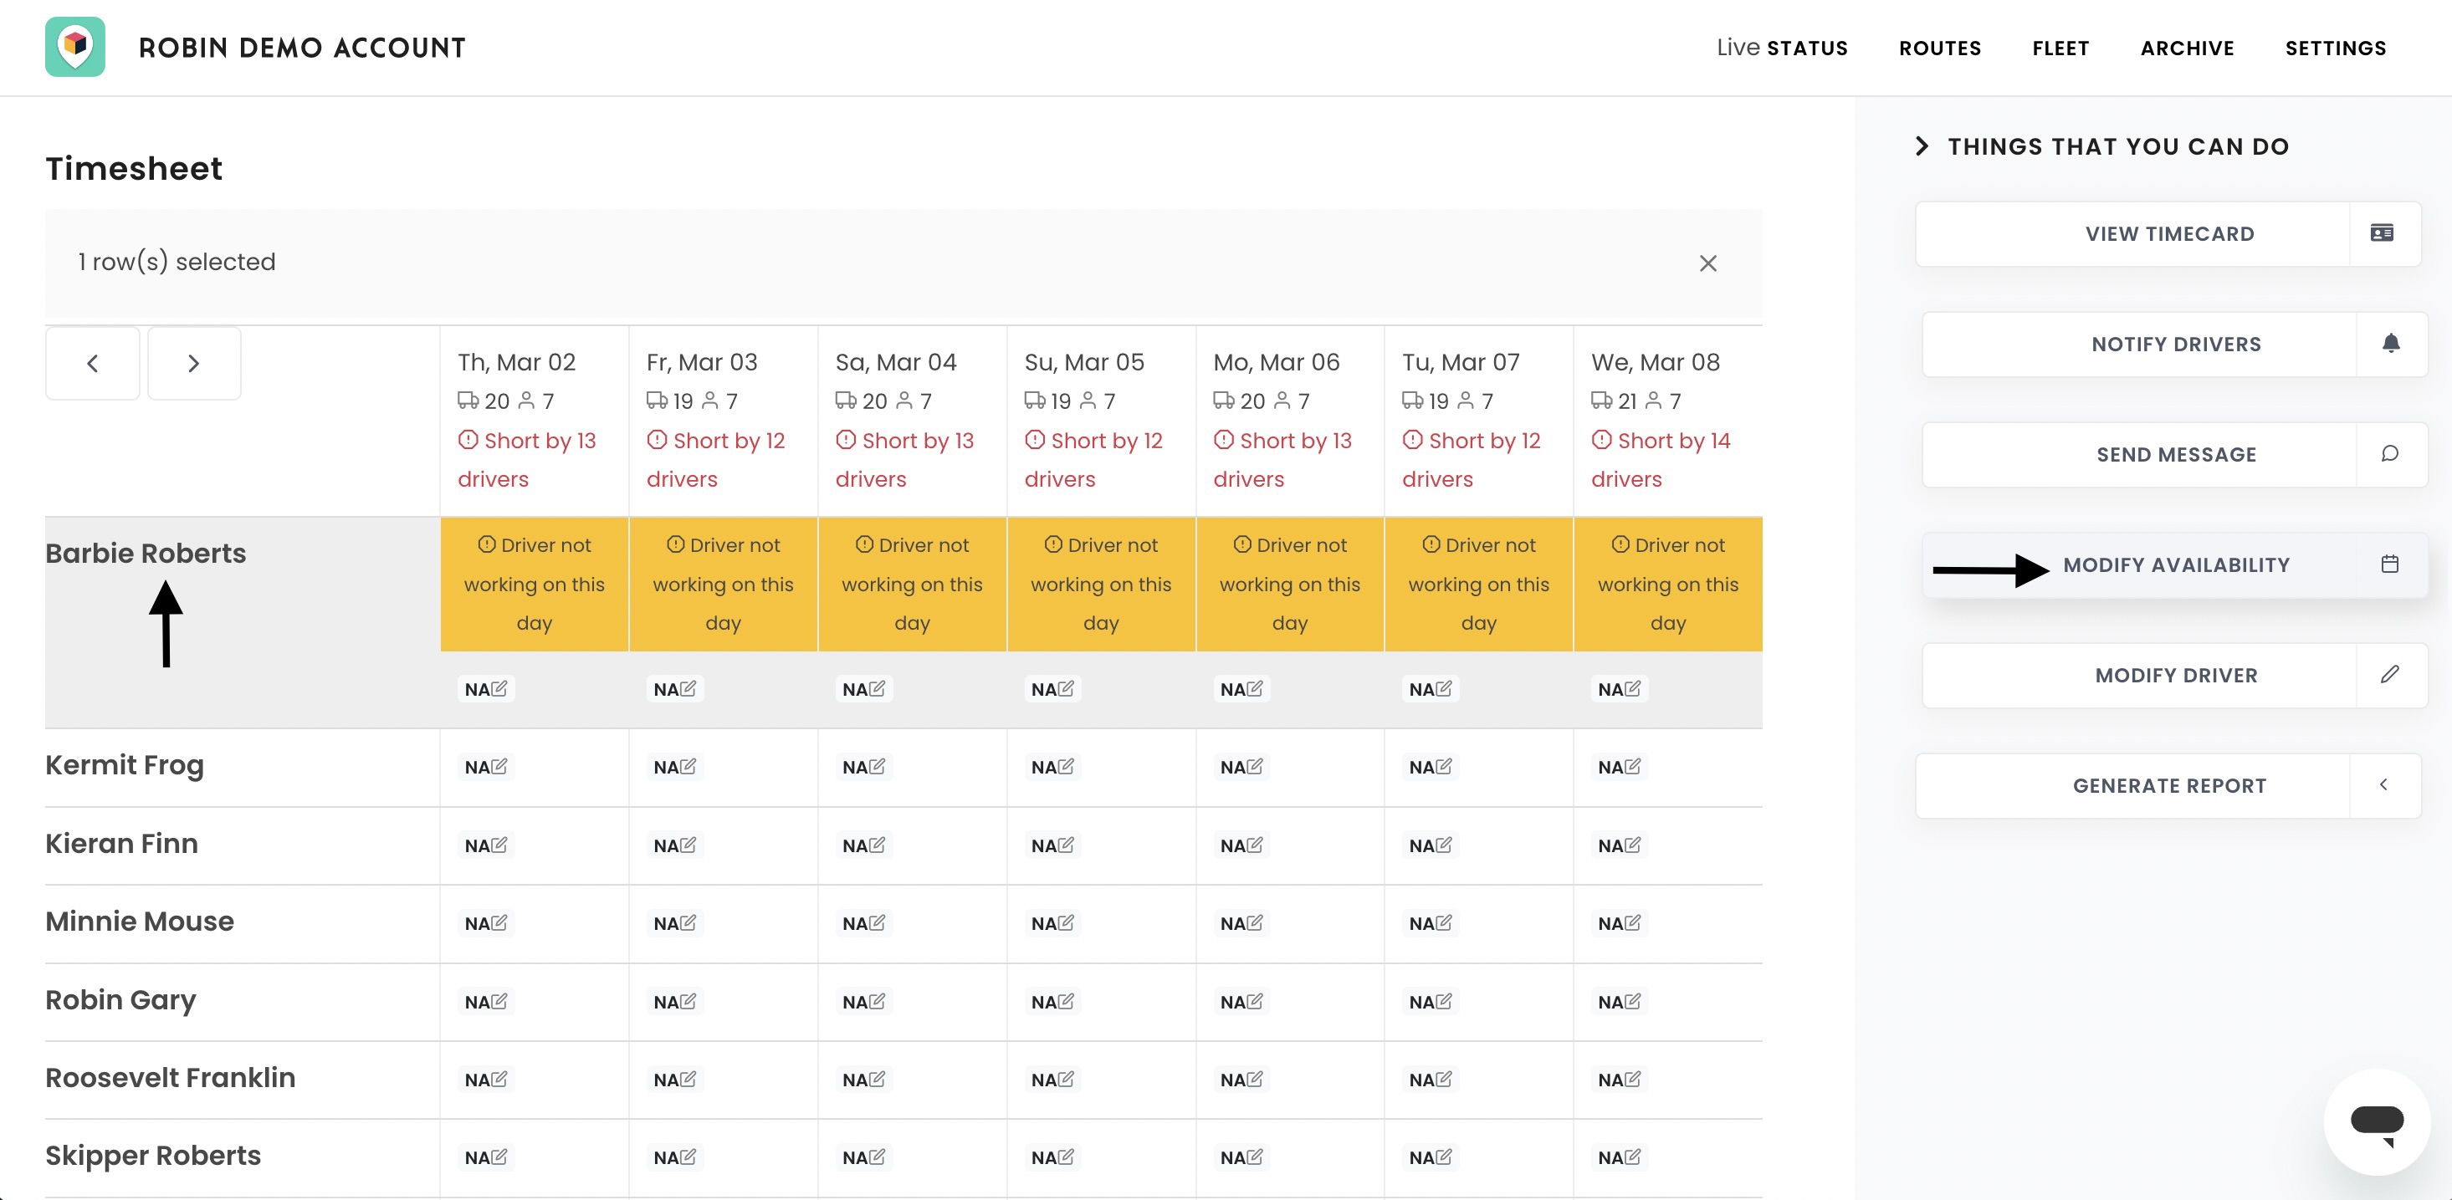Click the View Timecard button
The width and height of the screenshot is (2452, 1200).
[x=2168, y=234]
